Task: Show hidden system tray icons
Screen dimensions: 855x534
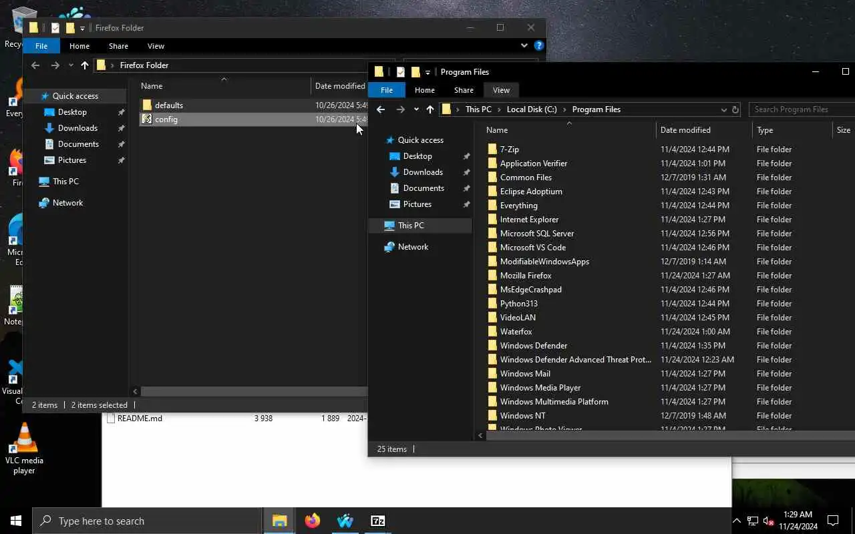Action: 737,521
